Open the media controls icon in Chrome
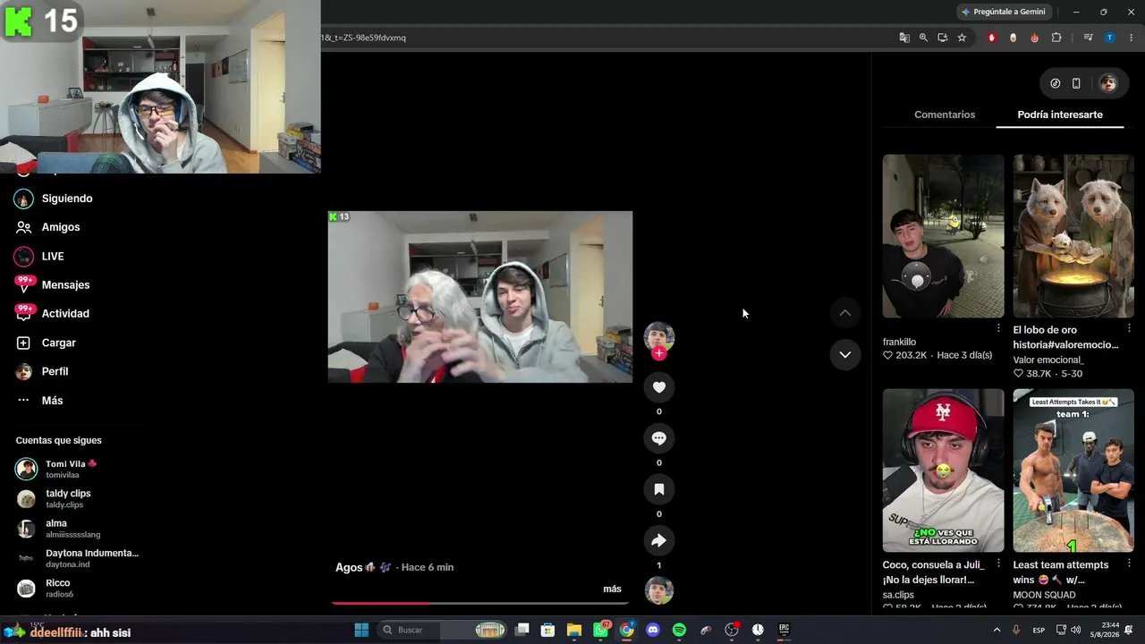 click(1088, 38)
